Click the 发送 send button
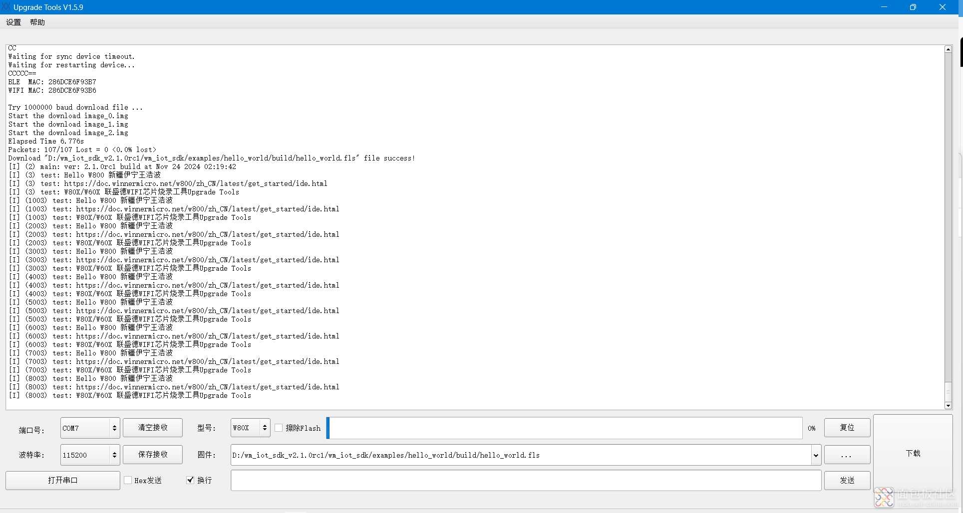 tap(847, 480)
